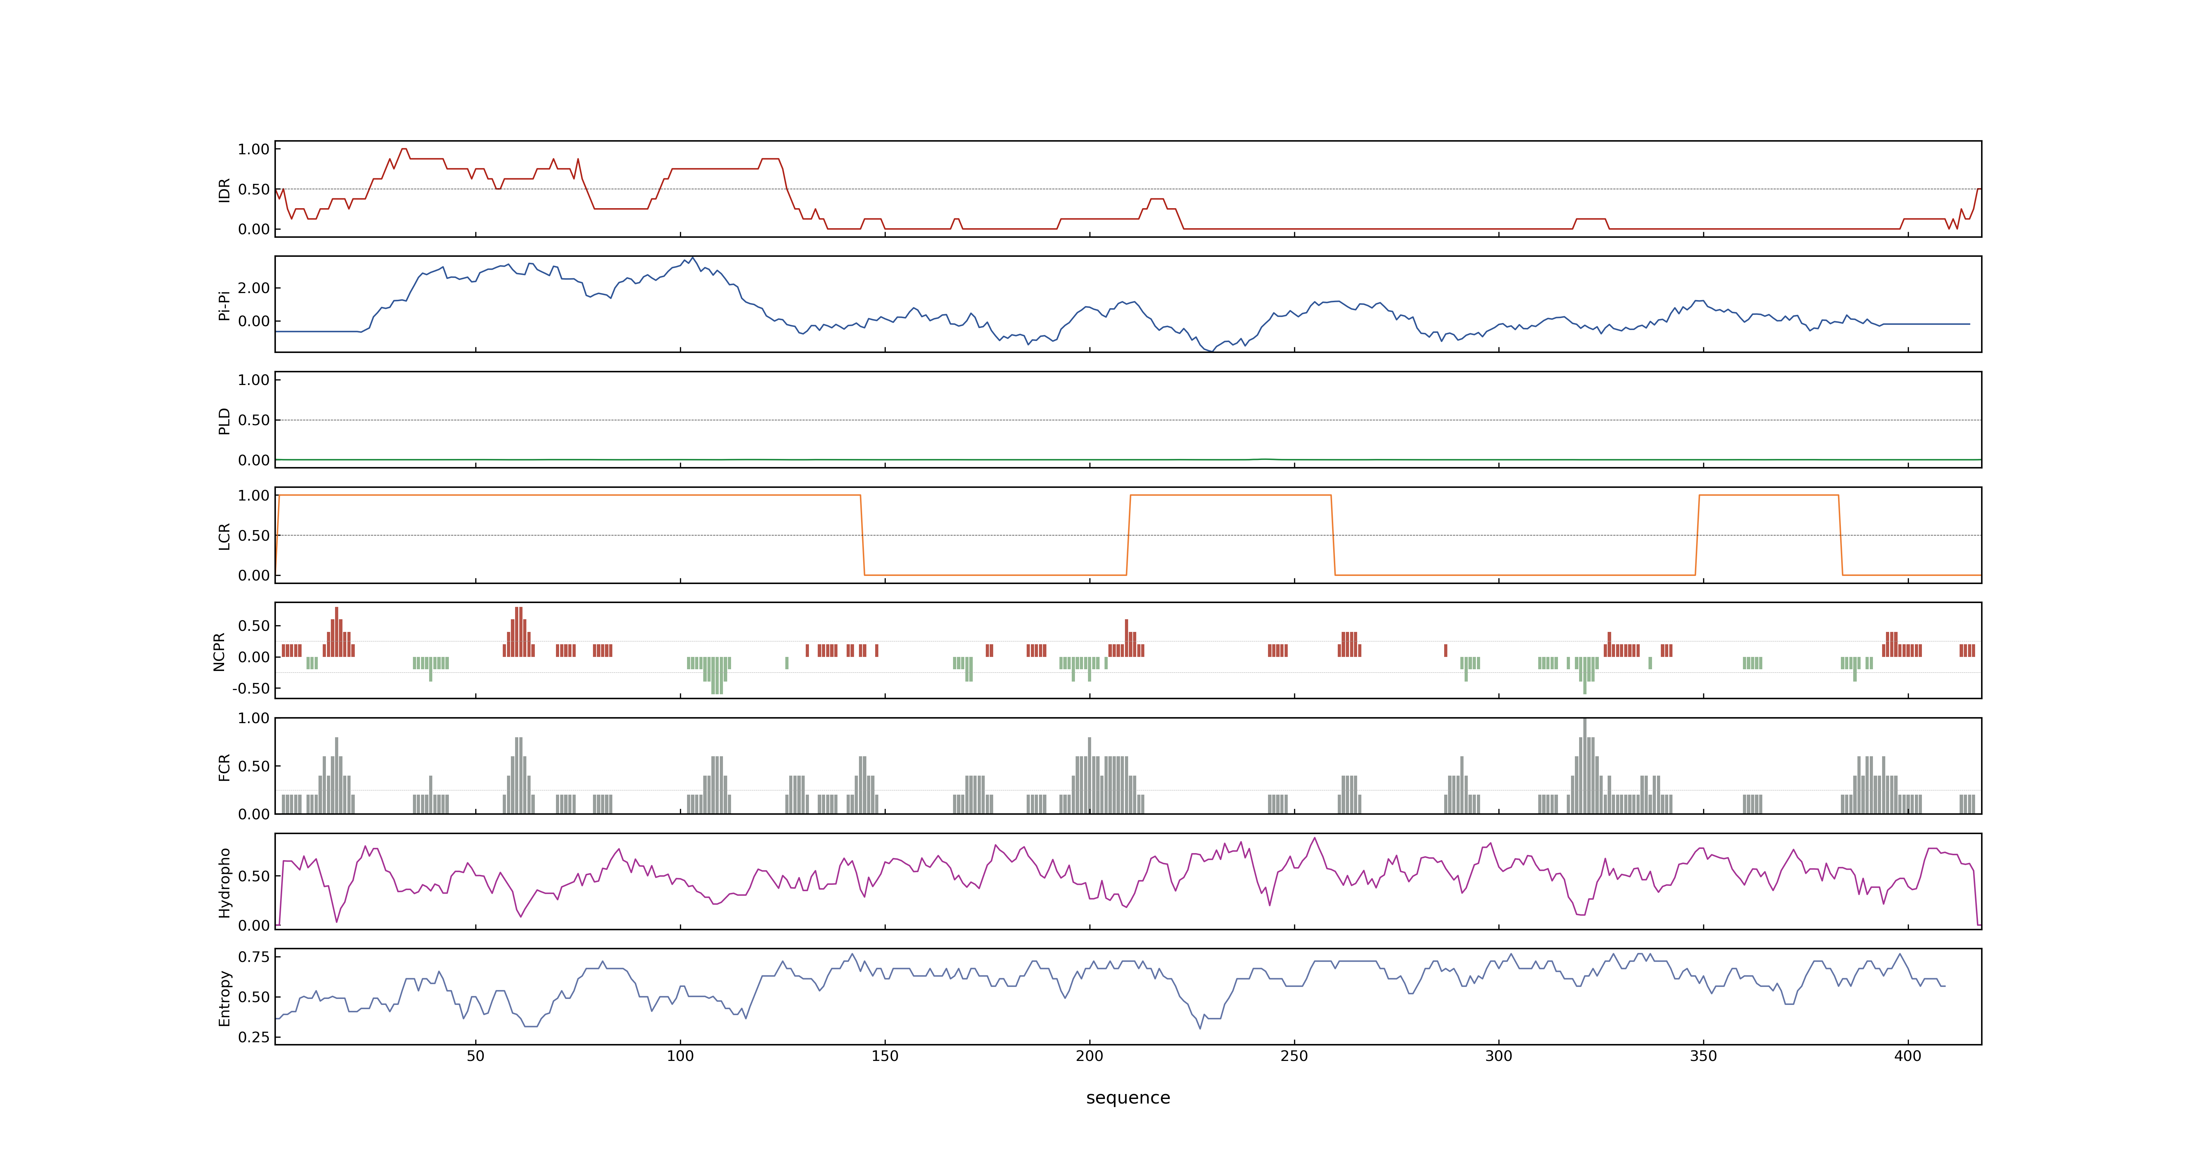Click the -0.50 tick of NCPR panel

[250, 689]
